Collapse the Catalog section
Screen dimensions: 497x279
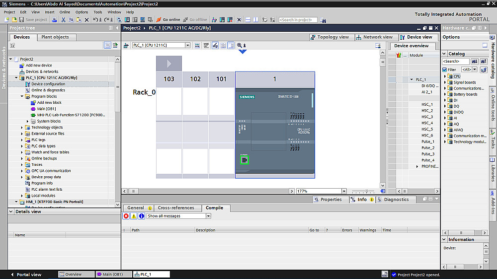(444, 54)
